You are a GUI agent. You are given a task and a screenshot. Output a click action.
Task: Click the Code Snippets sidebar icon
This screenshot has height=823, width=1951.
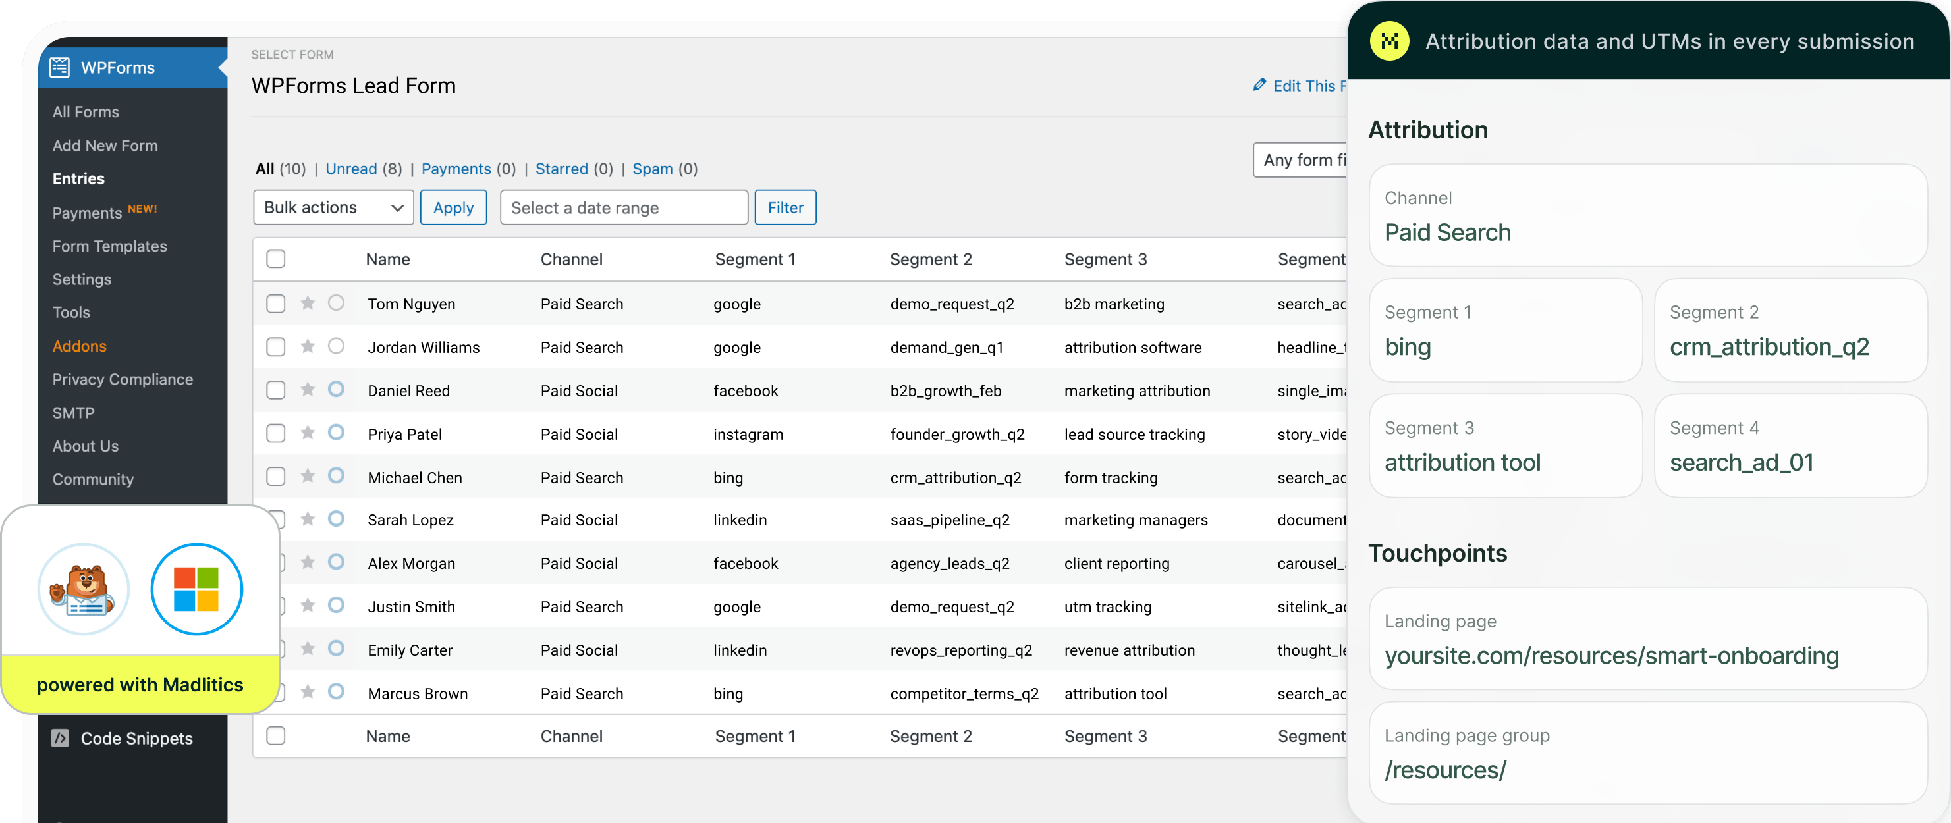click(x=60, y=737)
